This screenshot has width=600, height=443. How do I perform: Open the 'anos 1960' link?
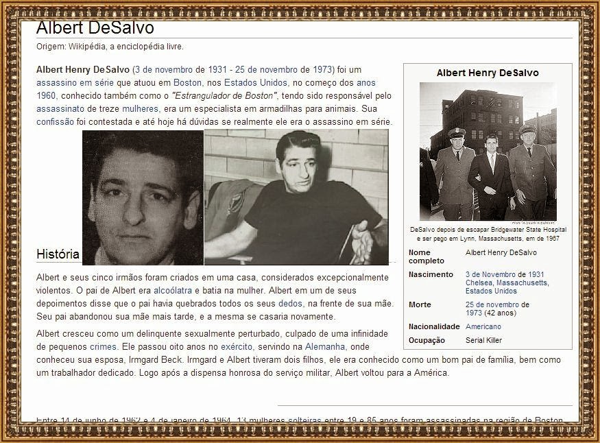click(x=366, y=82)
